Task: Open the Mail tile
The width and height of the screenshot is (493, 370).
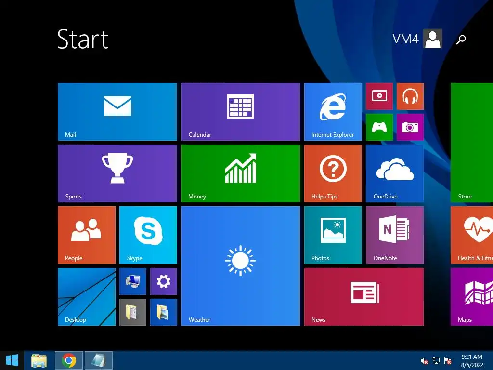Action: click(117, 112)
